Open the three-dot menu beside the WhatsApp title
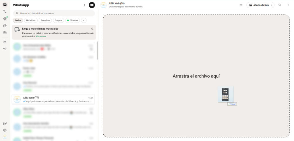294x141 pixels. [84, 5]
